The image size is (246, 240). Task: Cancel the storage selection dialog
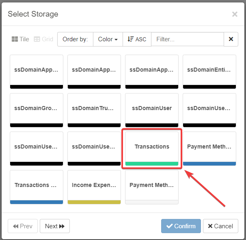pos(220,226)
